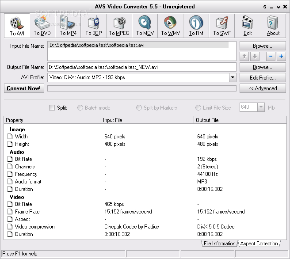290x259 pixels.
Task: Click the page icon next to Width
Action: 10,137
